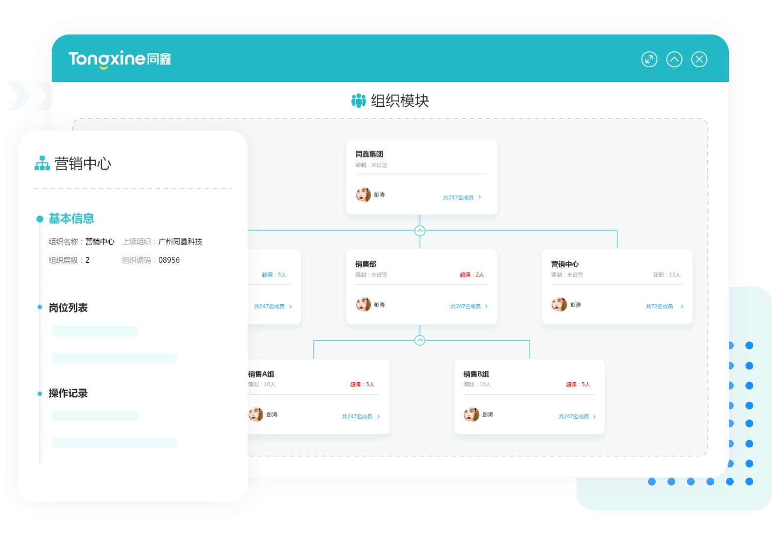Click the people icon beside 组织模块 title
This screenshot has width=780, height=545.
pyautogui.click(x=358, y=101)
